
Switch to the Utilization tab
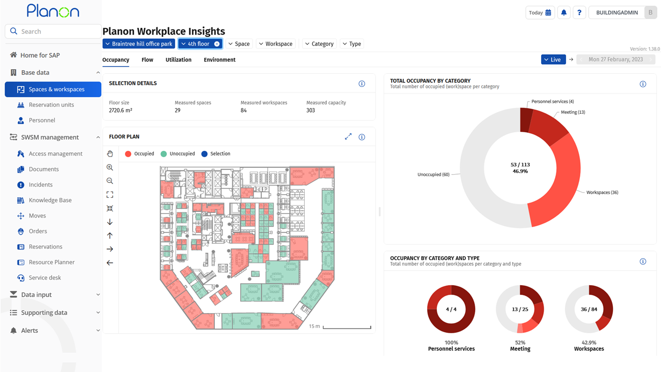178,60
